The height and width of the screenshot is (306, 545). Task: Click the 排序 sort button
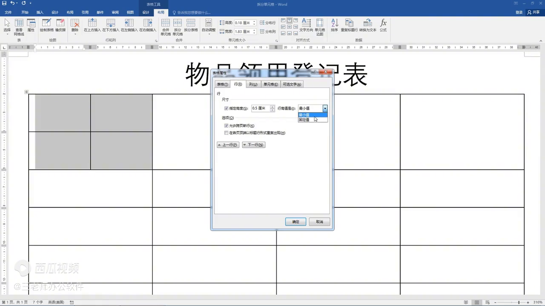[334, 25]
